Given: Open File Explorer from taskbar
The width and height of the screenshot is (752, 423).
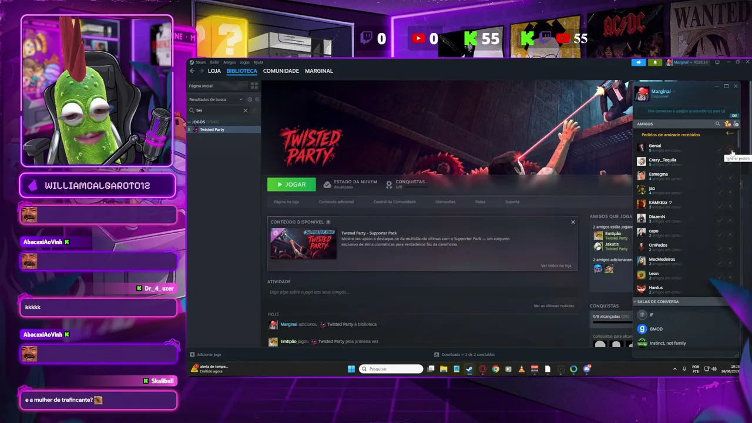Looking at the screenshot, I should [444, 369].
